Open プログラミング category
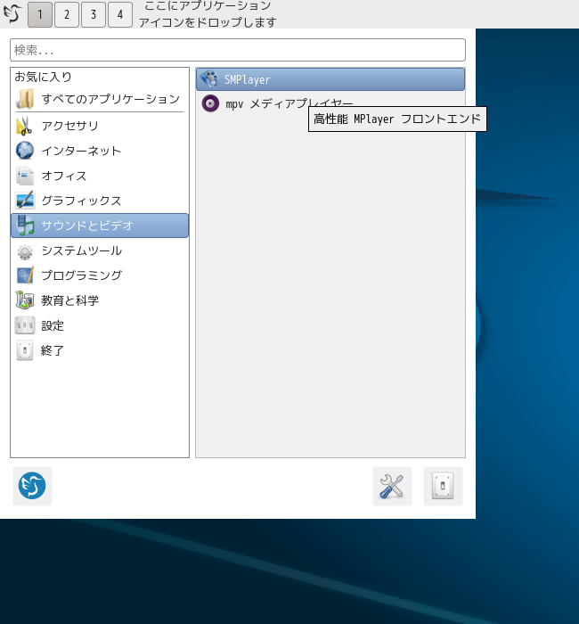Viewport: 579px width, 624px height. click(100, 275)
